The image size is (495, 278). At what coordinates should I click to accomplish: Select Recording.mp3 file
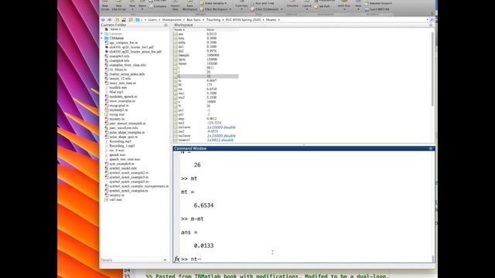pyautogui.click(x=120, y=141)
